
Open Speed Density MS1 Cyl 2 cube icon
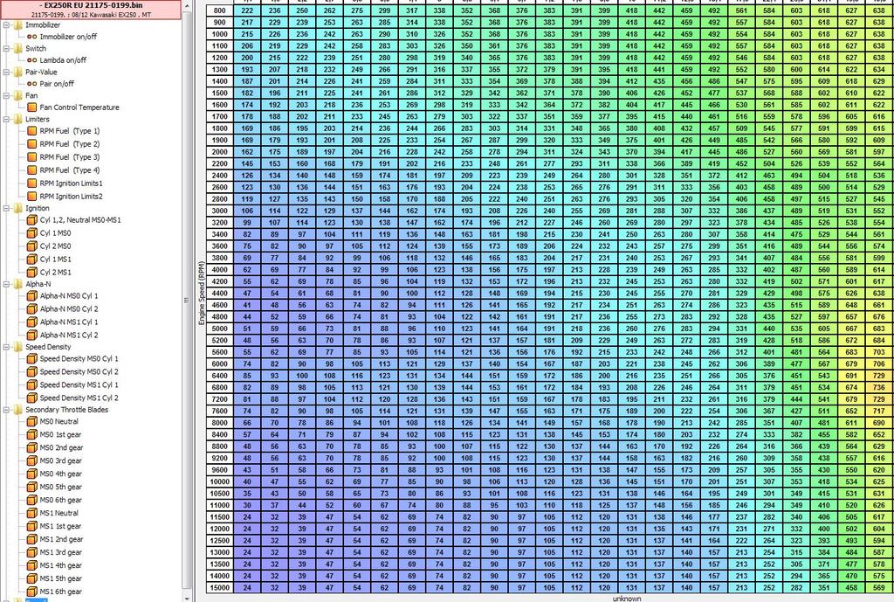click(x=32, y=398)
